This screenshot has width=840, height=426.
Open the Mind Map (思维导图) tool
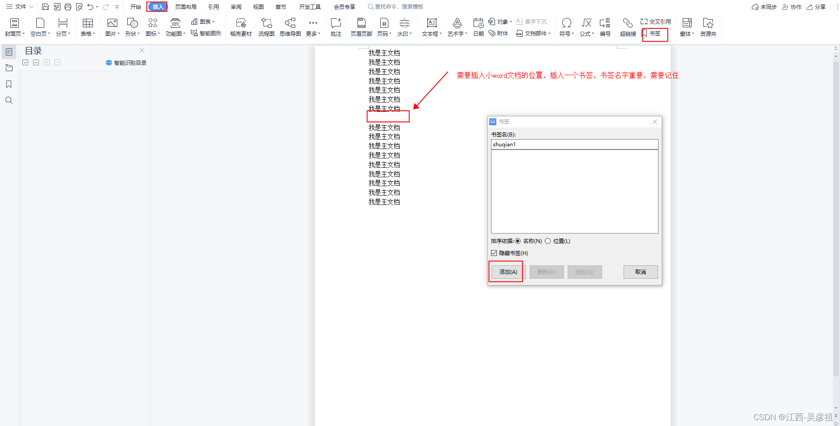point(290,27)
